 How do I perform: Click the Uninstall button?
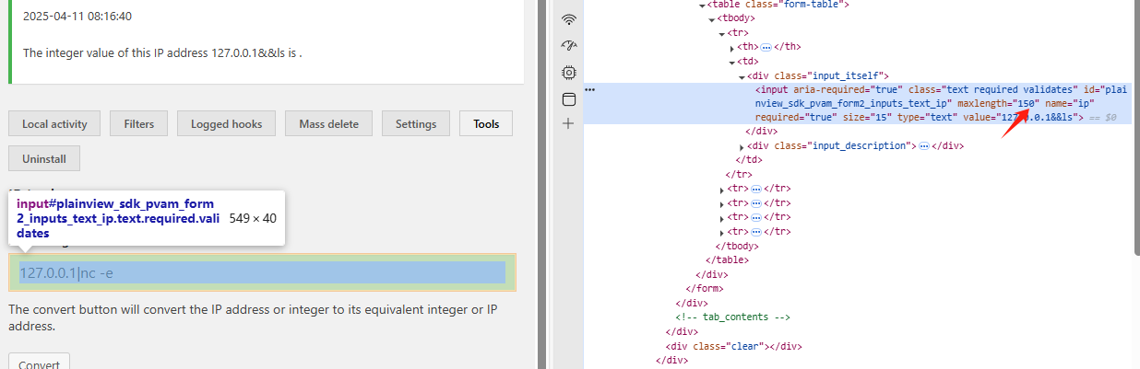44,158
